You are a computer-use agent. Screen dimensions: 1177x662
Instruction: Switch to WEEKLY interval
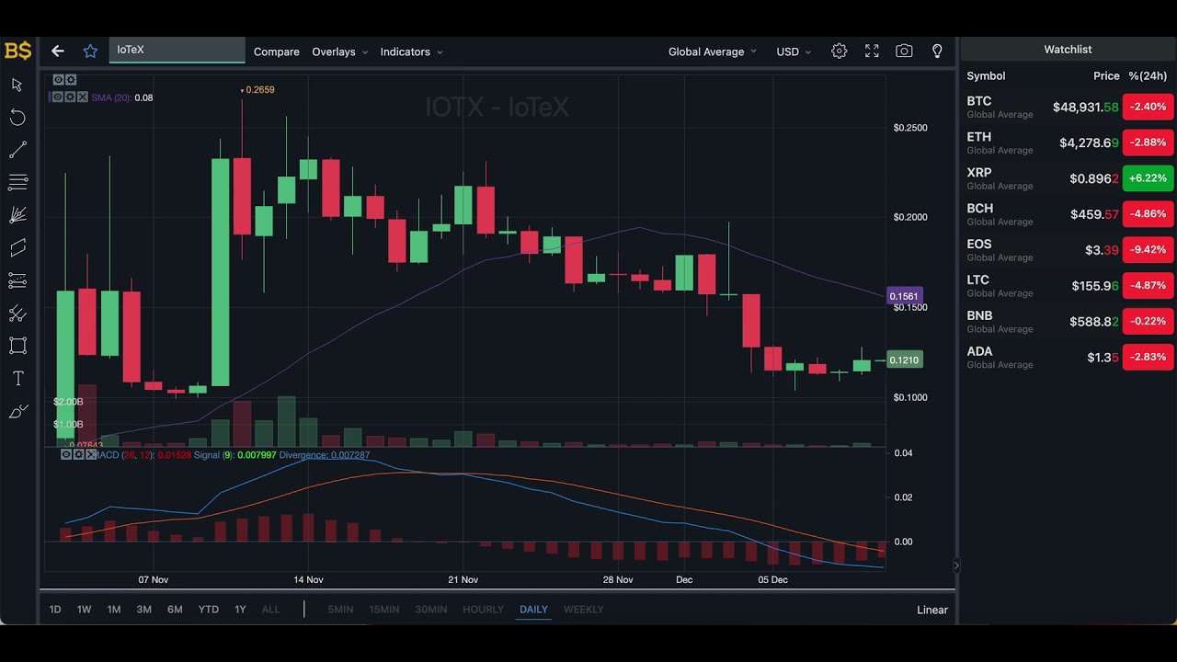pyautogui.click(x=584, y=610)
